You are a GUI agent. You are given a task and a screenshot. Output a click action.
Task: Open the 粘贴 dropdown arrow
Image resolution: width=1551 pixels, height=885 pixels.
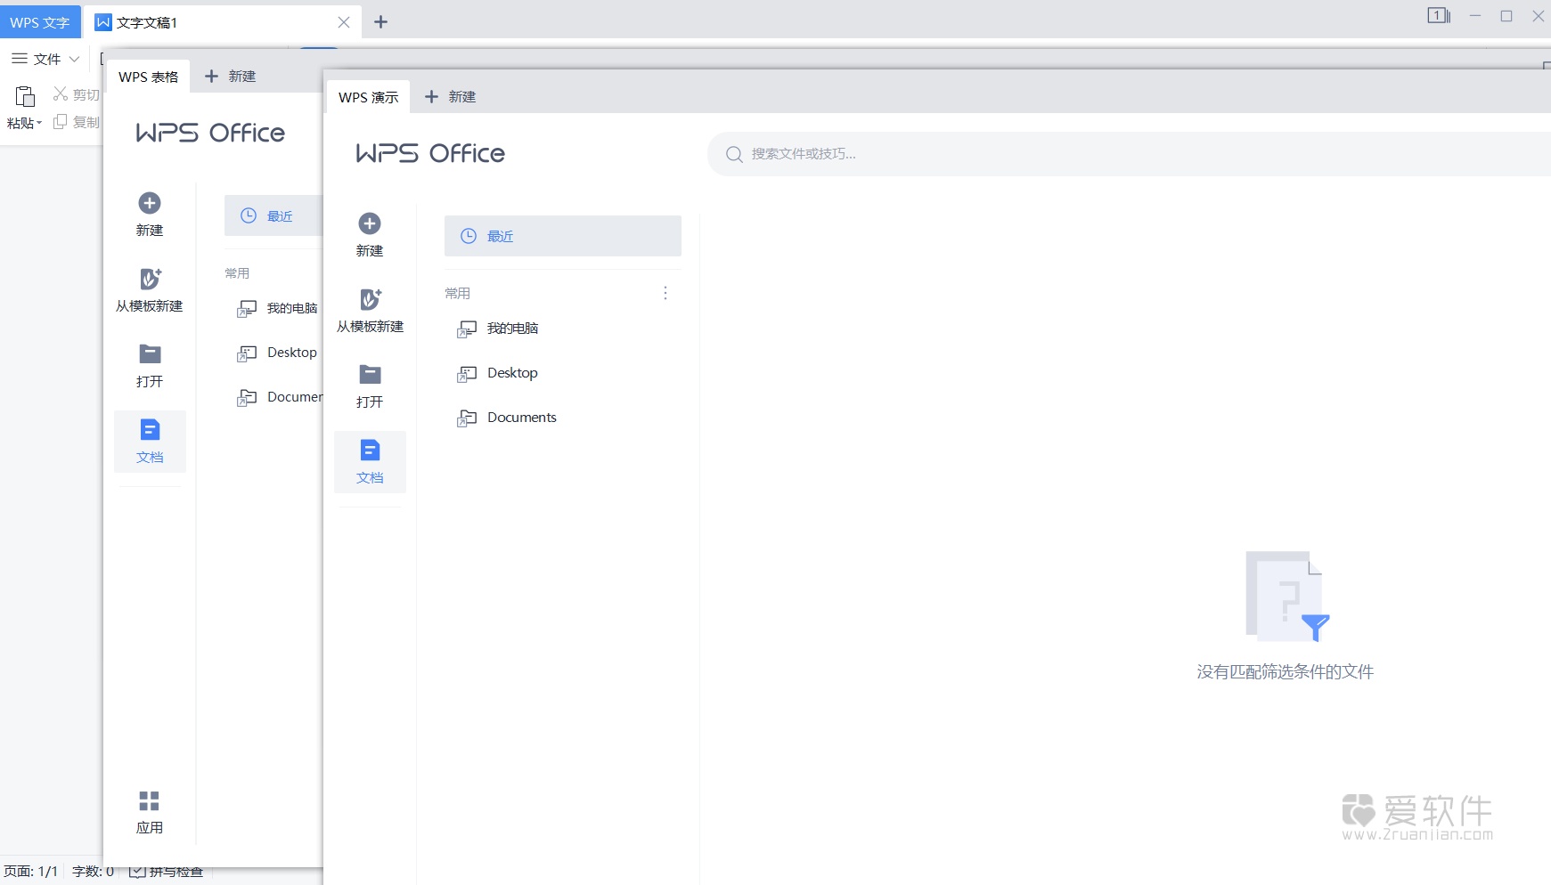[39, 124]
